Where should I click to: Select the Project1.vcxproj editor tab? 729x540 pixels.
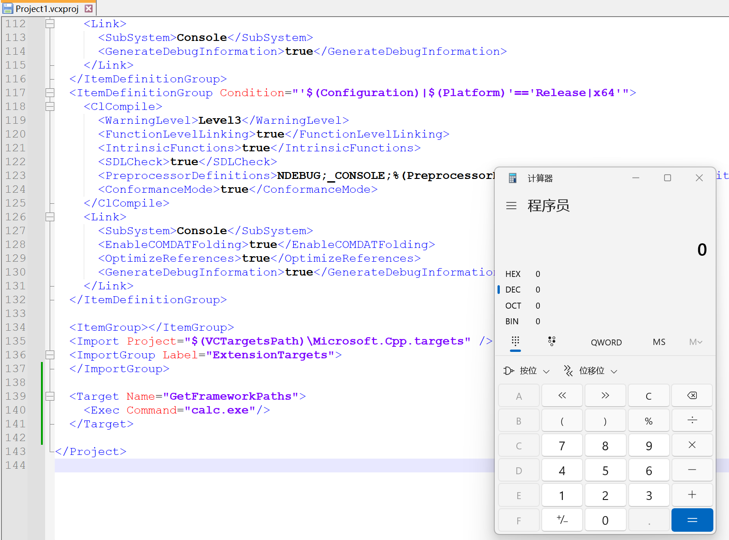click(x=46, y=9)
